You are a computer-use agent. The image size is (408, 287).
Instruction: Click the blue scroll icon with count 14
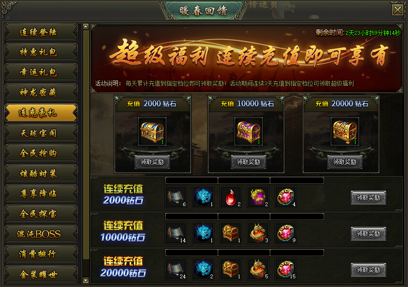(176, 233)
